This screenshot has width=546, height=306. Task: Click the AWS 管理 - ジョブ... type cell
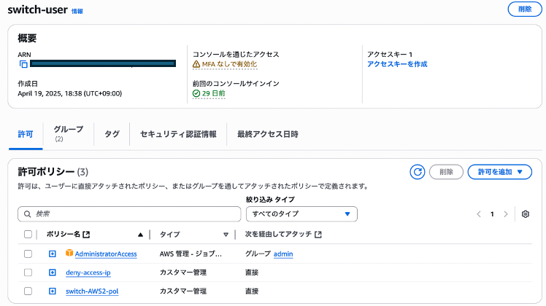pyautogui.click(x=191, y=254)
